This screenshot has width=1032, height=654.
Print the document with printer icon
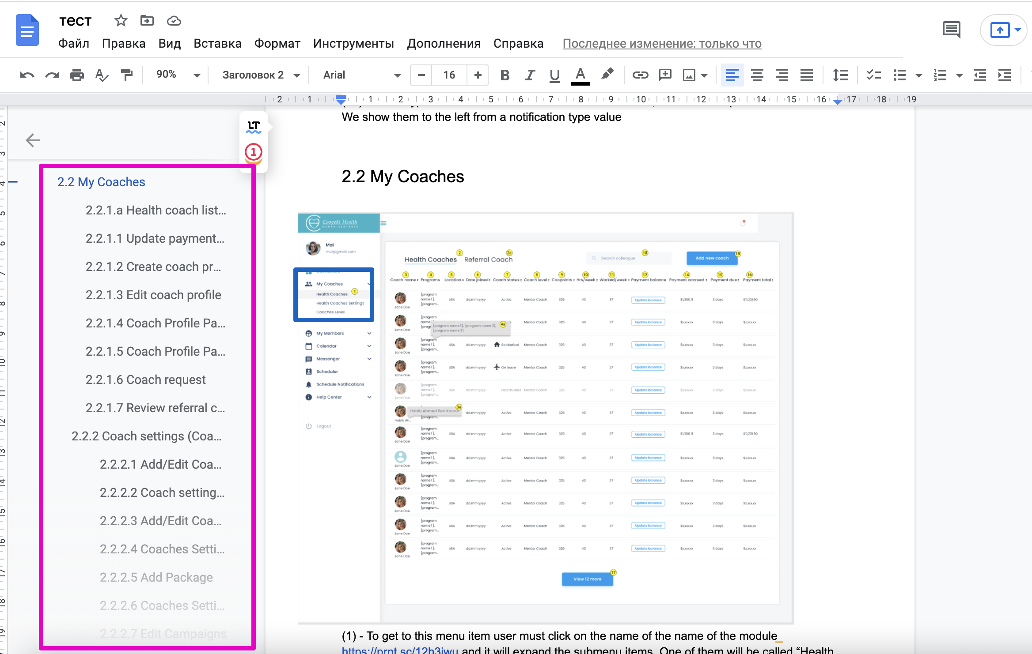(77, 75)
